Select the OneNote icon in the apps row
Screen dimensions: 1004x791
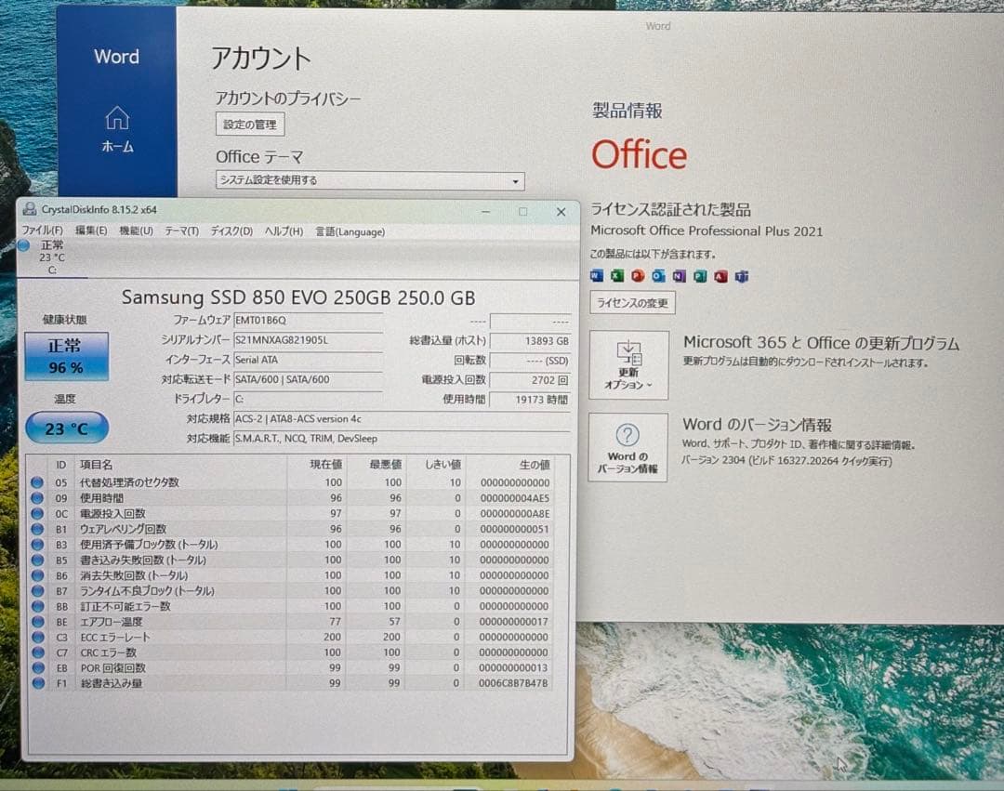[x=680, y=276]
